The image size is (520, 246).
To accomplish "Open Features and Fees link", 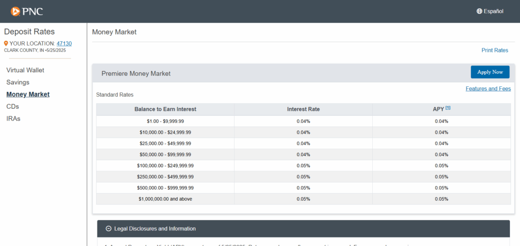I will point(488,88).
